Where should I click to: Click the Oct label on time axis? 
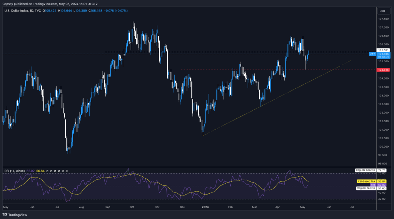(132, 207)
